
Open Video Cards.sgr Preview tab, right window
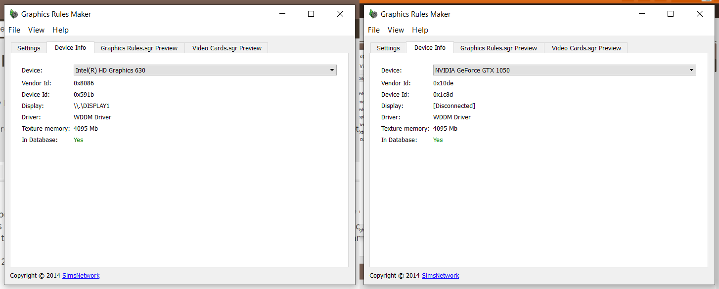coord(586,48)
